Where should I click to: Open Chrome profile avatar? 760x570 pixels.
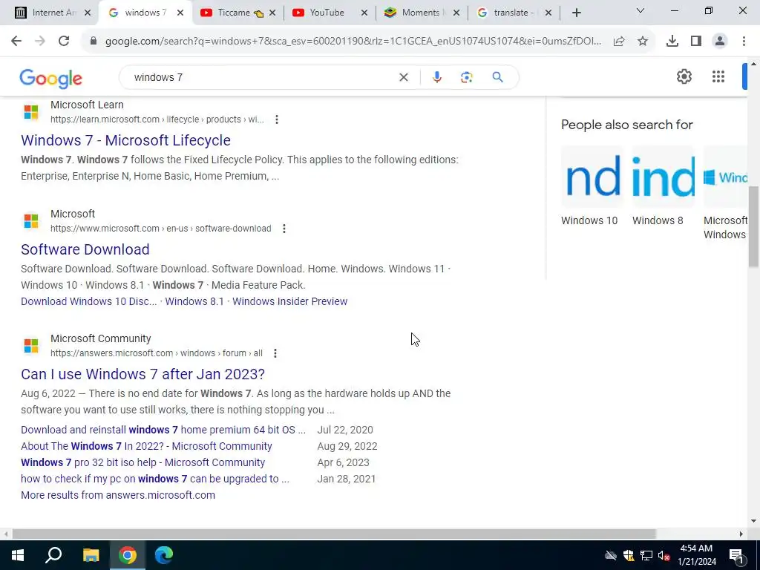(720, 42)
